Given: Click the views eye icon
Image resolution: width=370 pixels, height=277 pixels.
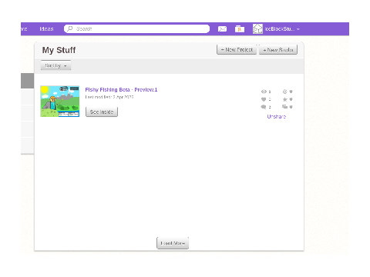Looking at the screenshot, I should (x=264, y=92).
